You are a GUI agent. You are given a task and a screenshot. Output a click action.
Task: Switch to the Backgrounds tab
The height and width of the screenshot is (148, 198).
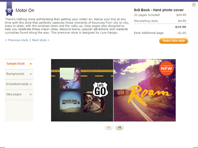[19, 74]
